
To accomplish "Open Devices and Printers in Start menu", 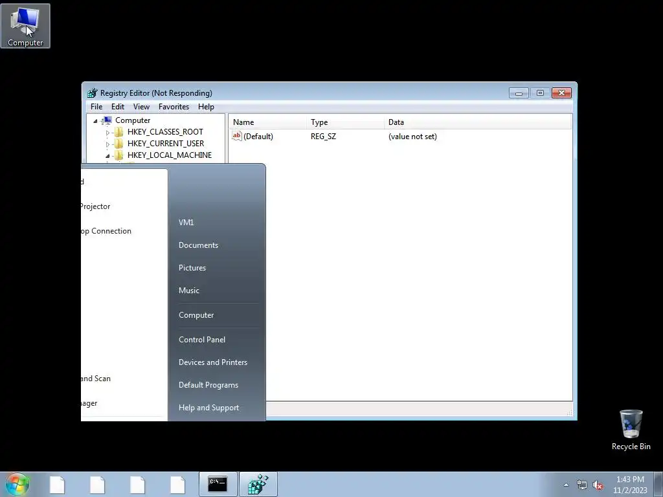I will [x=212, y=362].
